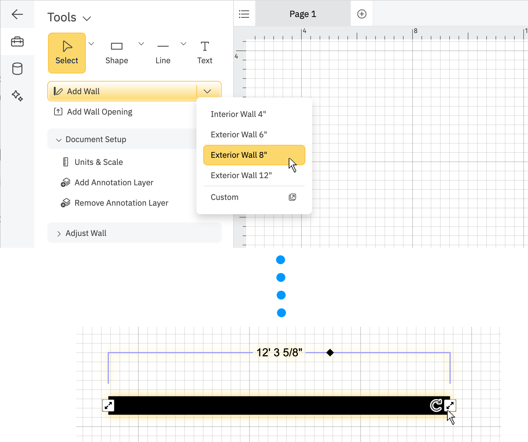Open the toolbox sidebar panel
528x442 pixels.
point(17,42)
